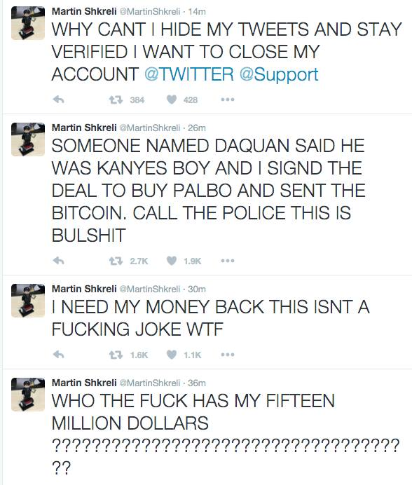Retweet the tweet with 1.6K retweets
This screenshot has width=412, height=485.
[x=116, y=355]
